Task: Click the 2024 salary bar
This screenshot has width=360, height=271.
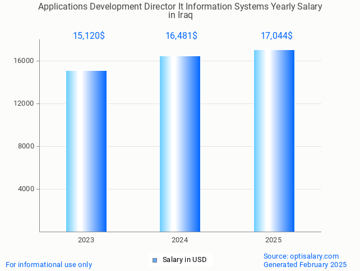Action: [180, 144]
